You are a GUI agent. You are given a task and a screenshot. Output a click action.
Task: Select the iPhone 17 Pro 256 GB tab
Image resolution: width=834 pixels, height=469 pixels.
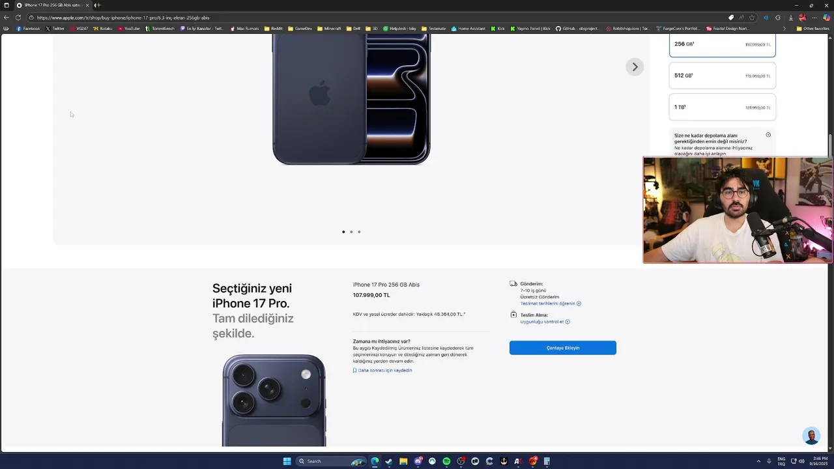click(52, 5)
